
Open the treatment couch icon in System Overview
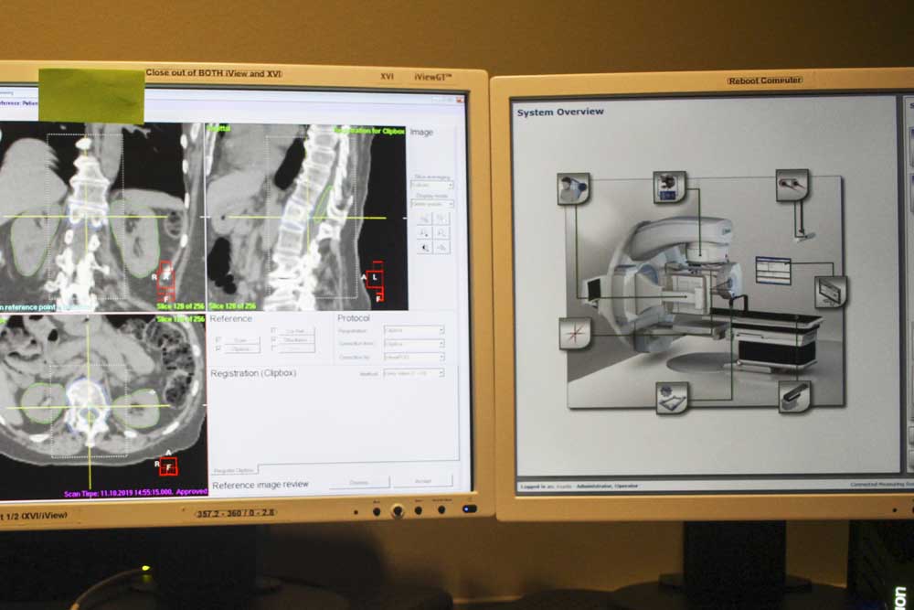tap(794, 396)
